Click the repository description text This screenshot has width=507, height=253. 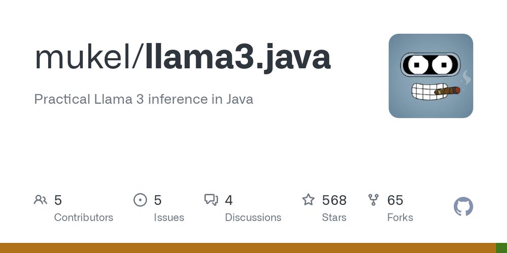pos(143,99)
